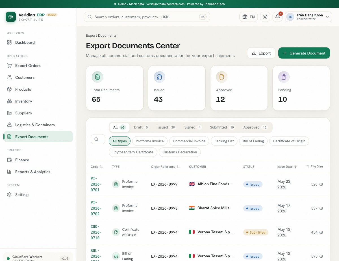Navigate to Inventory

(38, 101)
